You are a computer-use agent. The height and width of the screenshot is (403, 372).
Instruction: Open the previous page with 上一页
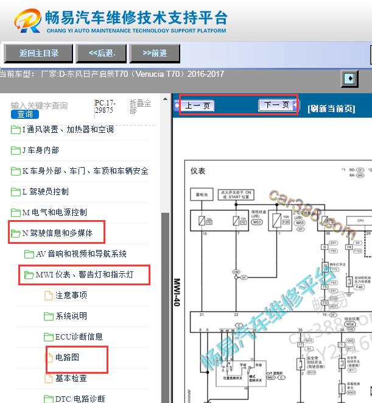pyautogui.click(x=197, y=105)
